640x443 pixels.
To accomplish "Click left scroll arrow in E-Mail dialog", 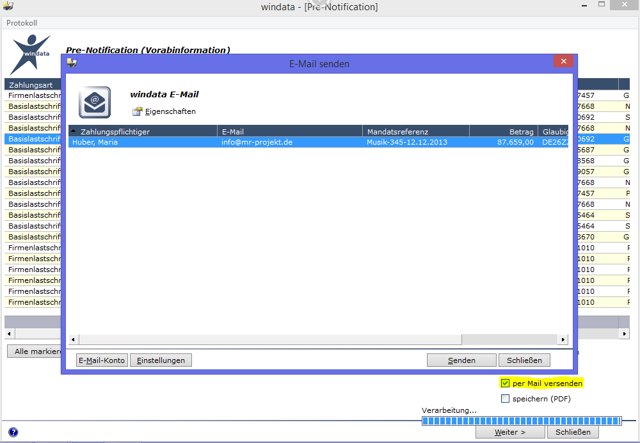I will pos(74,339).
